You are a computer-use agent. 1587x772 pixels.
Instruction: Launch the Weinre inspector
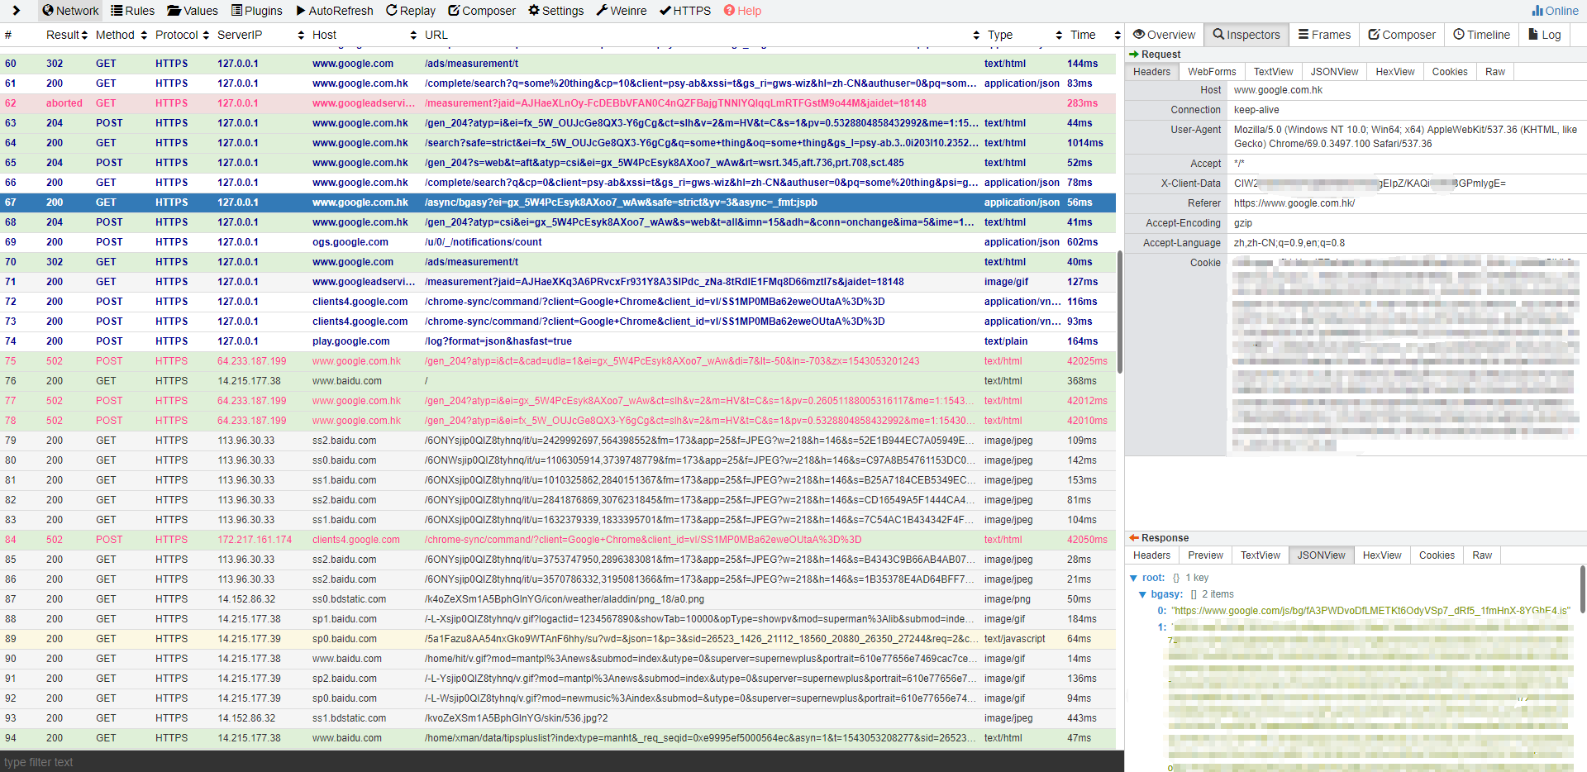622,10
